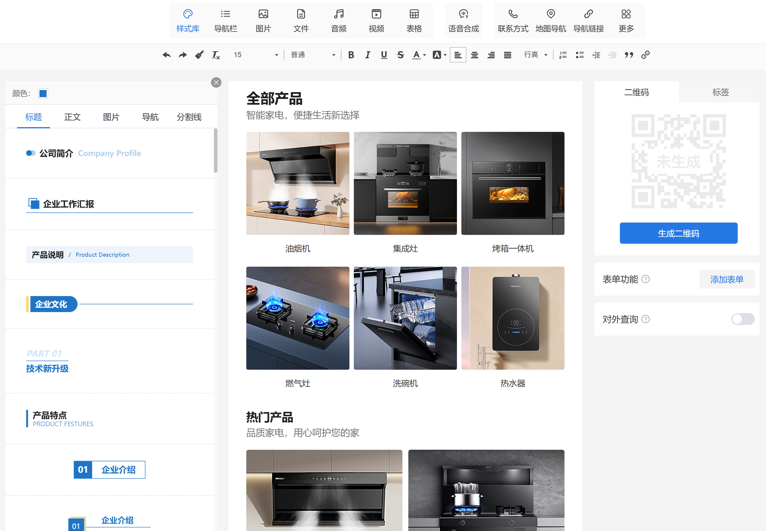Click the 全部产品 heading text
This screenshot has width=766, height=531.
click(274, 99)
